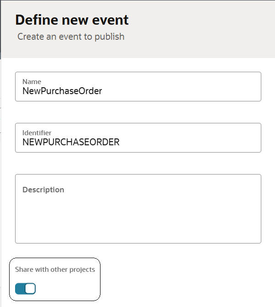Click the NewPurchaseOrder text in Name
Image resolution: width=275 pixels, height=307 pixels.
[62, 91]
